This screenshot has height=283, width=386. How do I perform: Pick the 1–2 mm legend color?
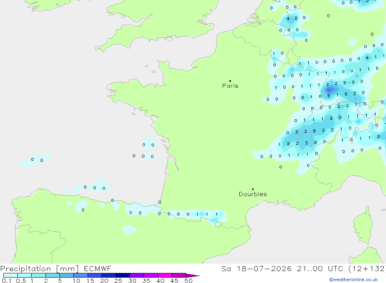39,275
